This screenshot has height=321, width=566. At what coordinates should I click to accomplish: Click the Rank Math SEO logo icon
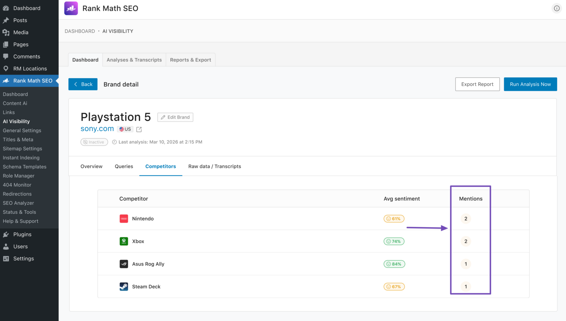pyautogui.click(x=71, y=9)
